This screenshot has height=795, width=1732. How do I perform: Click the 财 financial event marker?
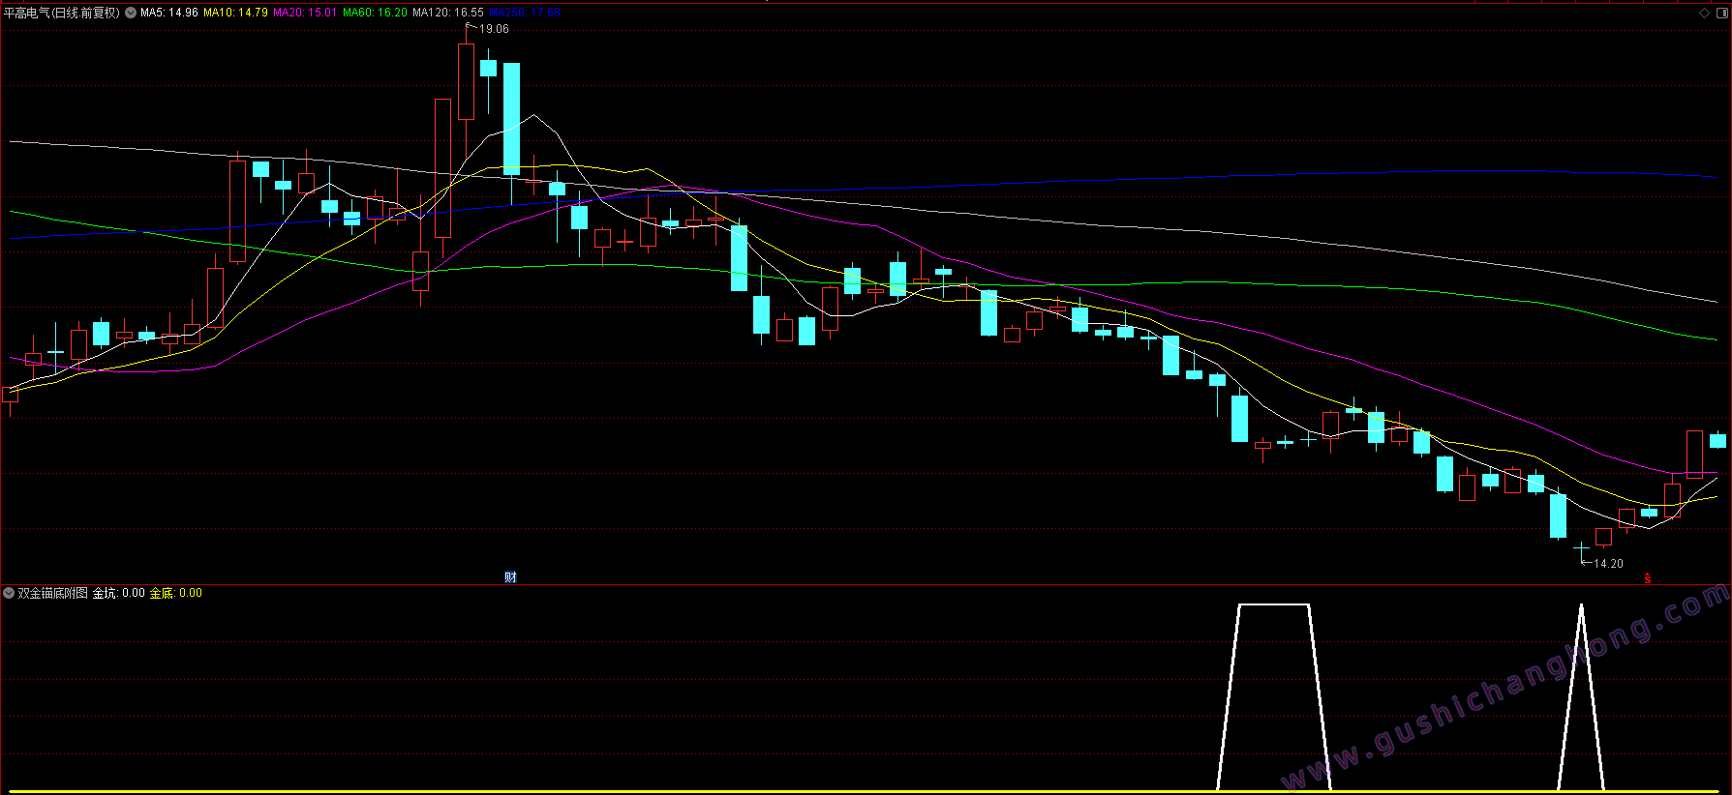tap(510, 577)
